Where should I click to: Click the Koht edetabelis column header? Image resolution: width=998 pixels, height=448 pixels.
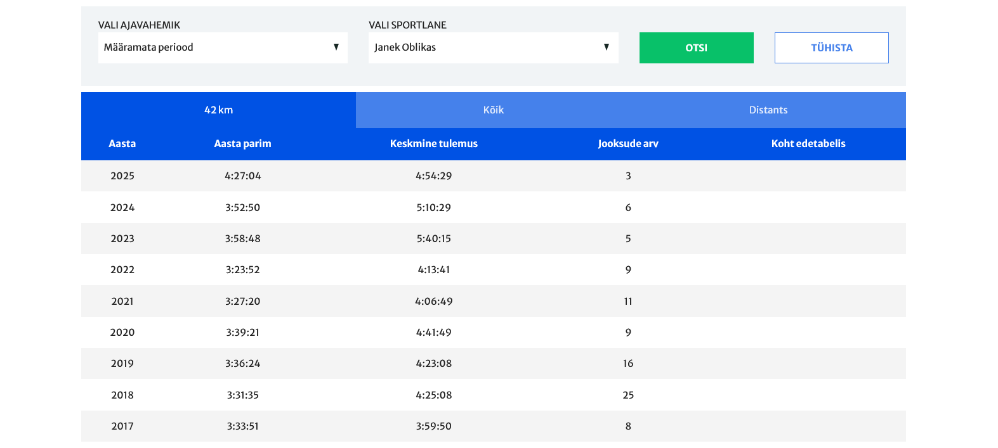coord(808,144)
